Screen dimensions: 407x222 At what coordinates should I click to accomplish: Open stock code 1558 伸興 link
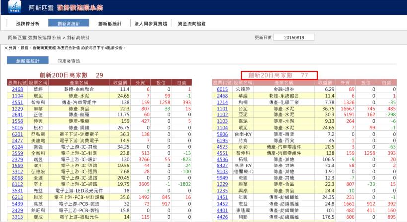17,121
